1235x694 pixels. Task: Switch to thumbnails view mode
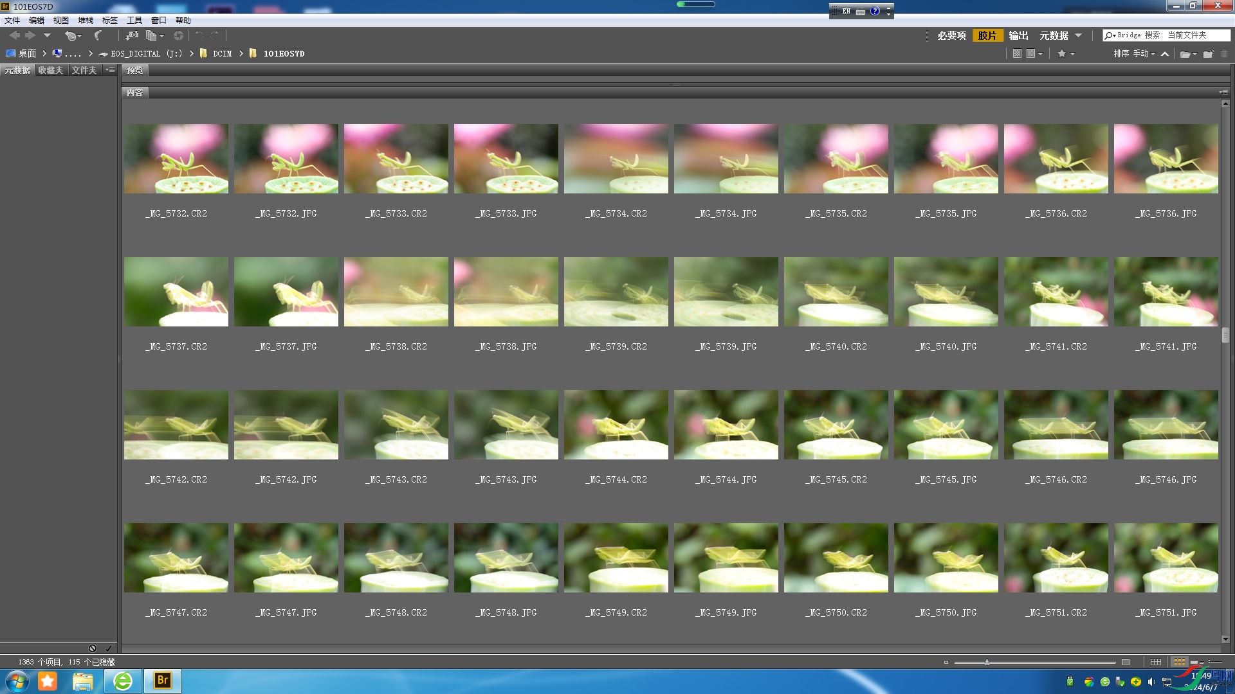coord(1180,662)
